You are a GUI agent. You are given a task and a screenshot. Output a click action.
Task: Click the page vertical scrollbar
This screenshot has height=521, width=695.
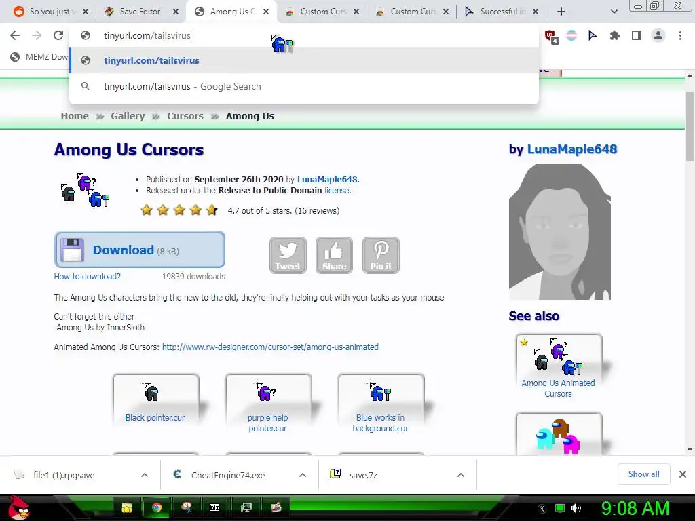point(690,126)
